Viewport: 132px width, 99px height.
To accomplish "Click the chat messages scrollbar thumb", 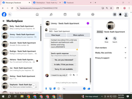I will click(90, 70).
